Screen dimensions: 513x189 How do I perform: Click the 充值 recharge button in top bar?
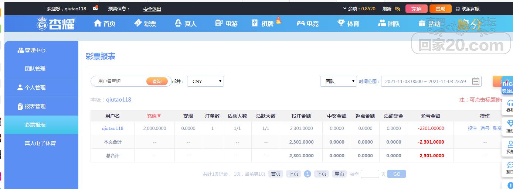[x=417, y=9]
